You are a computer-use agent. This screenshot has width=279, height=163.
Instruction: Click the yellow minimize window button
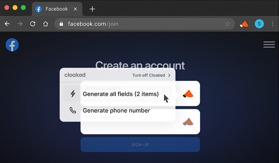(x=15, y=8)
